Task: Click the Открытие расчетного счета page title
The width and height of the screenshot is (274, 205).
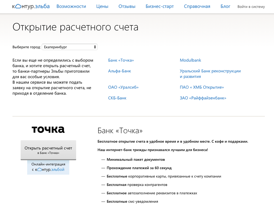Action: point(75,27)
